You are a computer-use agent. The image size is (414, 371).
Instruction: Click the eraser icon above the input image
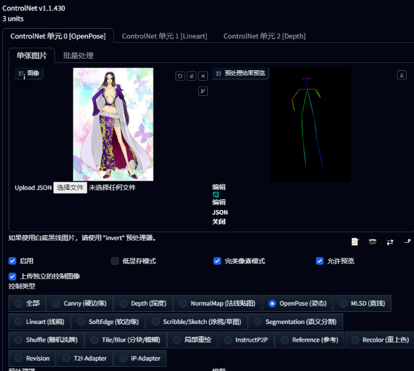pyautogui.click(x=191, y=76)
